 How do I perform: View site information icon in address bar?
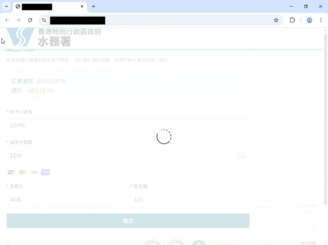coord(44,20)
